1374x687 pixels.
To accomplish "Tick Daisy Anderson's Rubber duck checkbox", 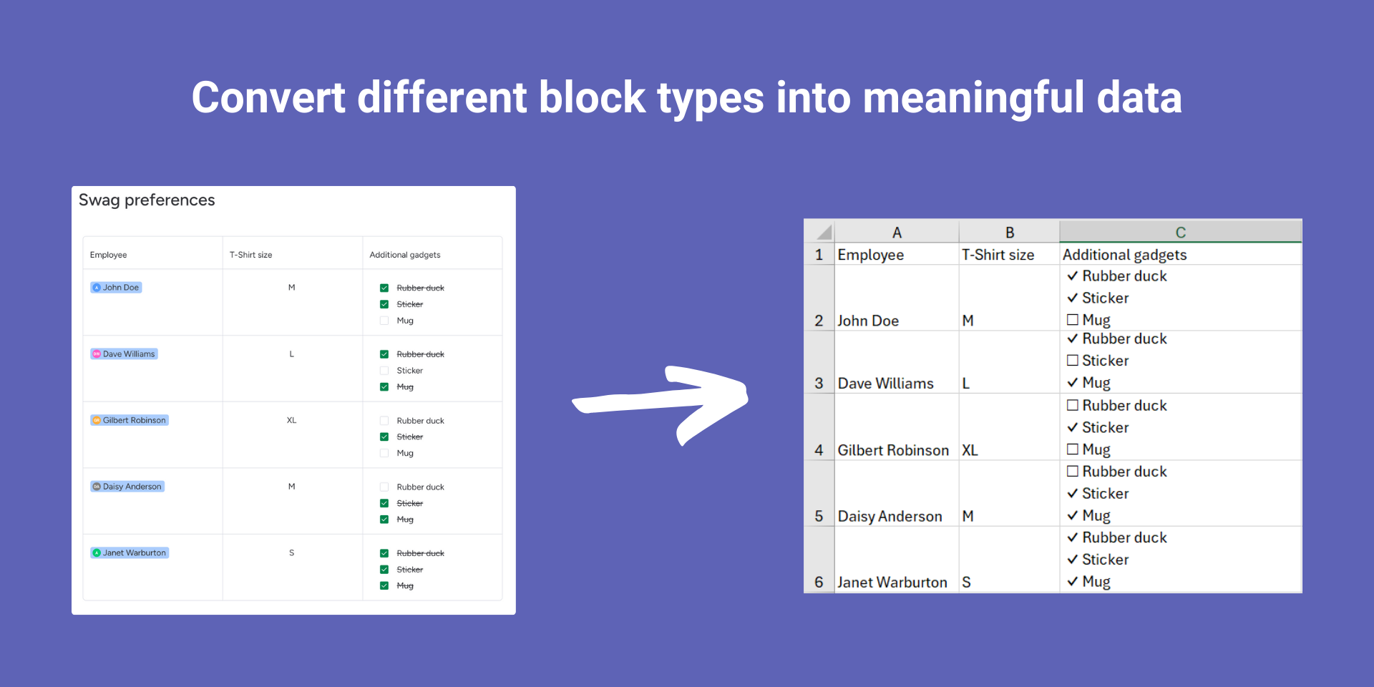I will pyautogui.click(x=384, y=487).
